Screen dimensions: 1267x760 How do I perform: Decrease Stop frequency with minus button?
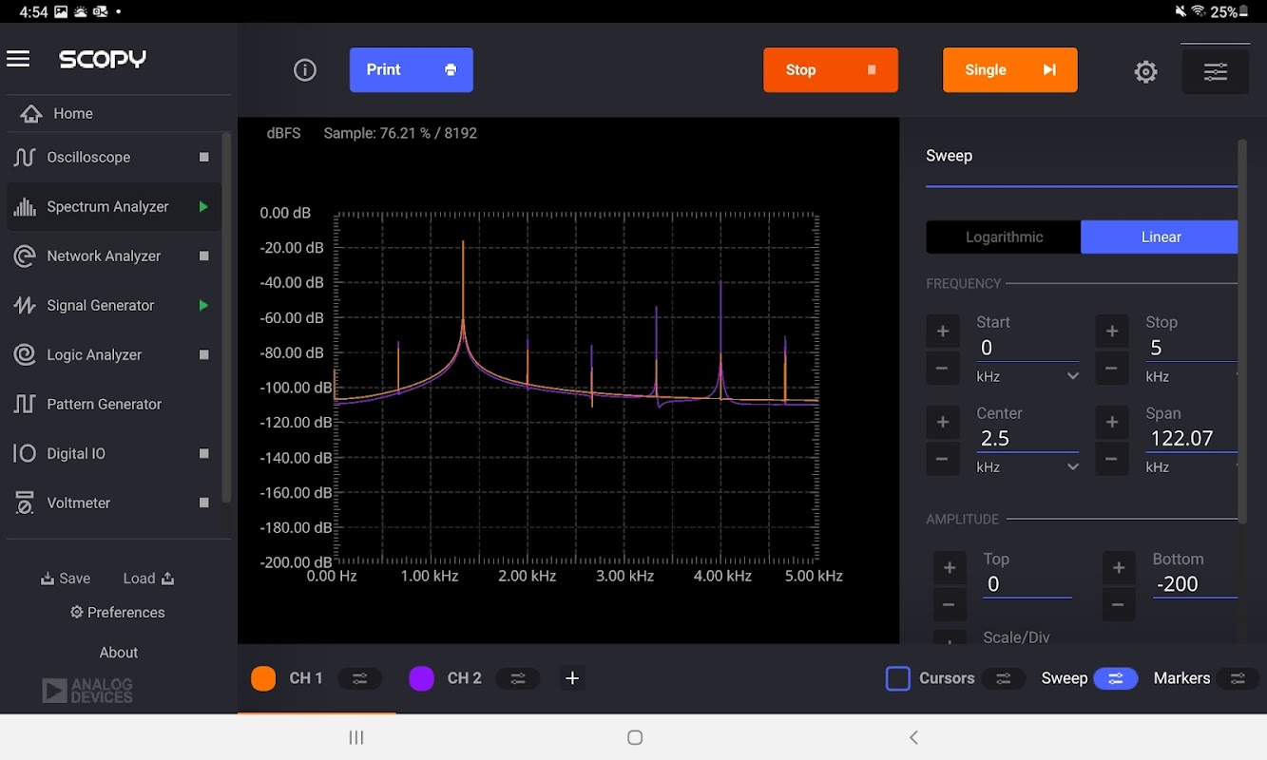pos(1112,369)
